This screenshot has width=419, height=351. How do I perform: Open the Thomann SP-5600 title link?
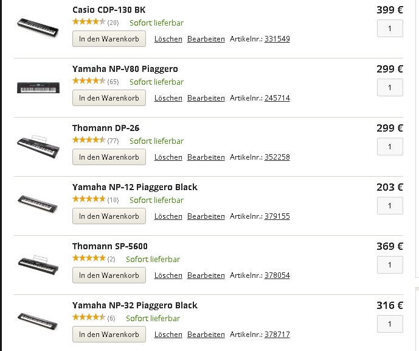point(110,246)
